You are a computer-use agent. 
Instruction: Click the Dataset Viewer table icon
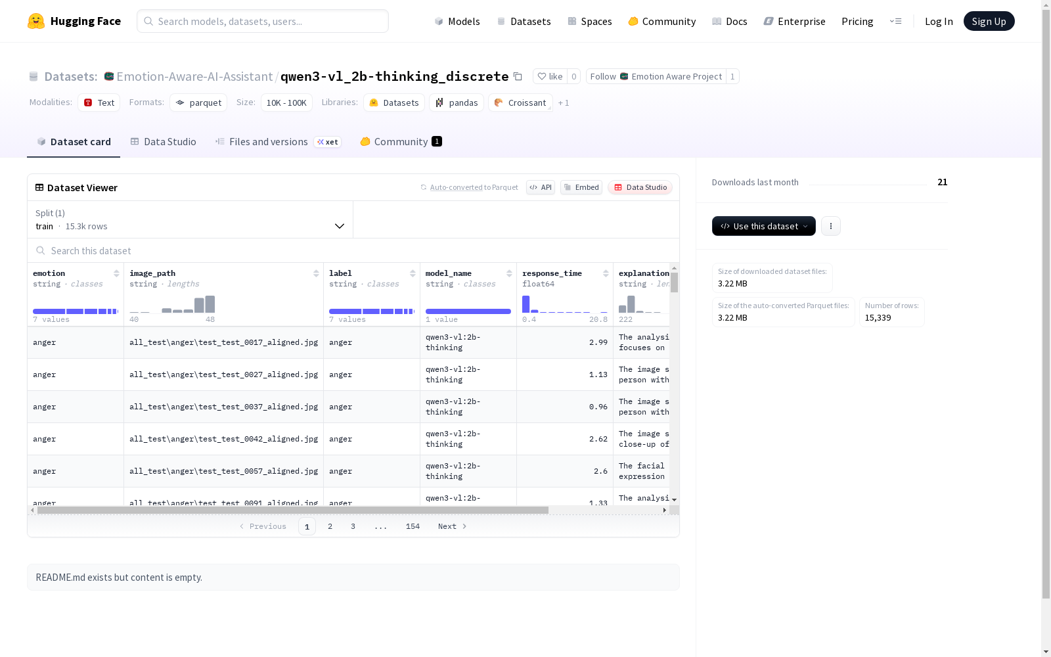click(39, 187)
